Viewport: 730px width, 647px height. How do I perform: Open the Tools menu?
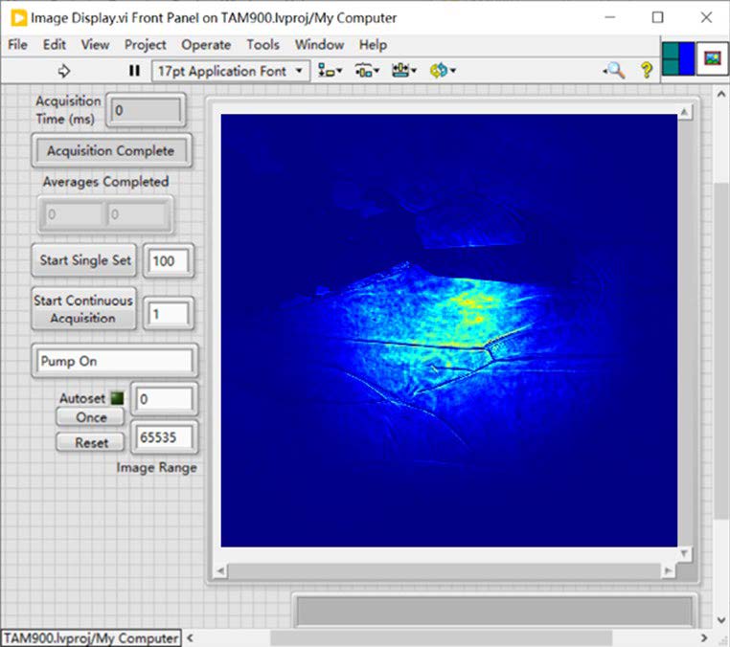262,44
